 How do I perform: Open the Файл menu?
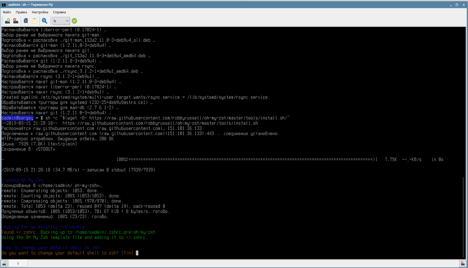[x=7, y=12]
